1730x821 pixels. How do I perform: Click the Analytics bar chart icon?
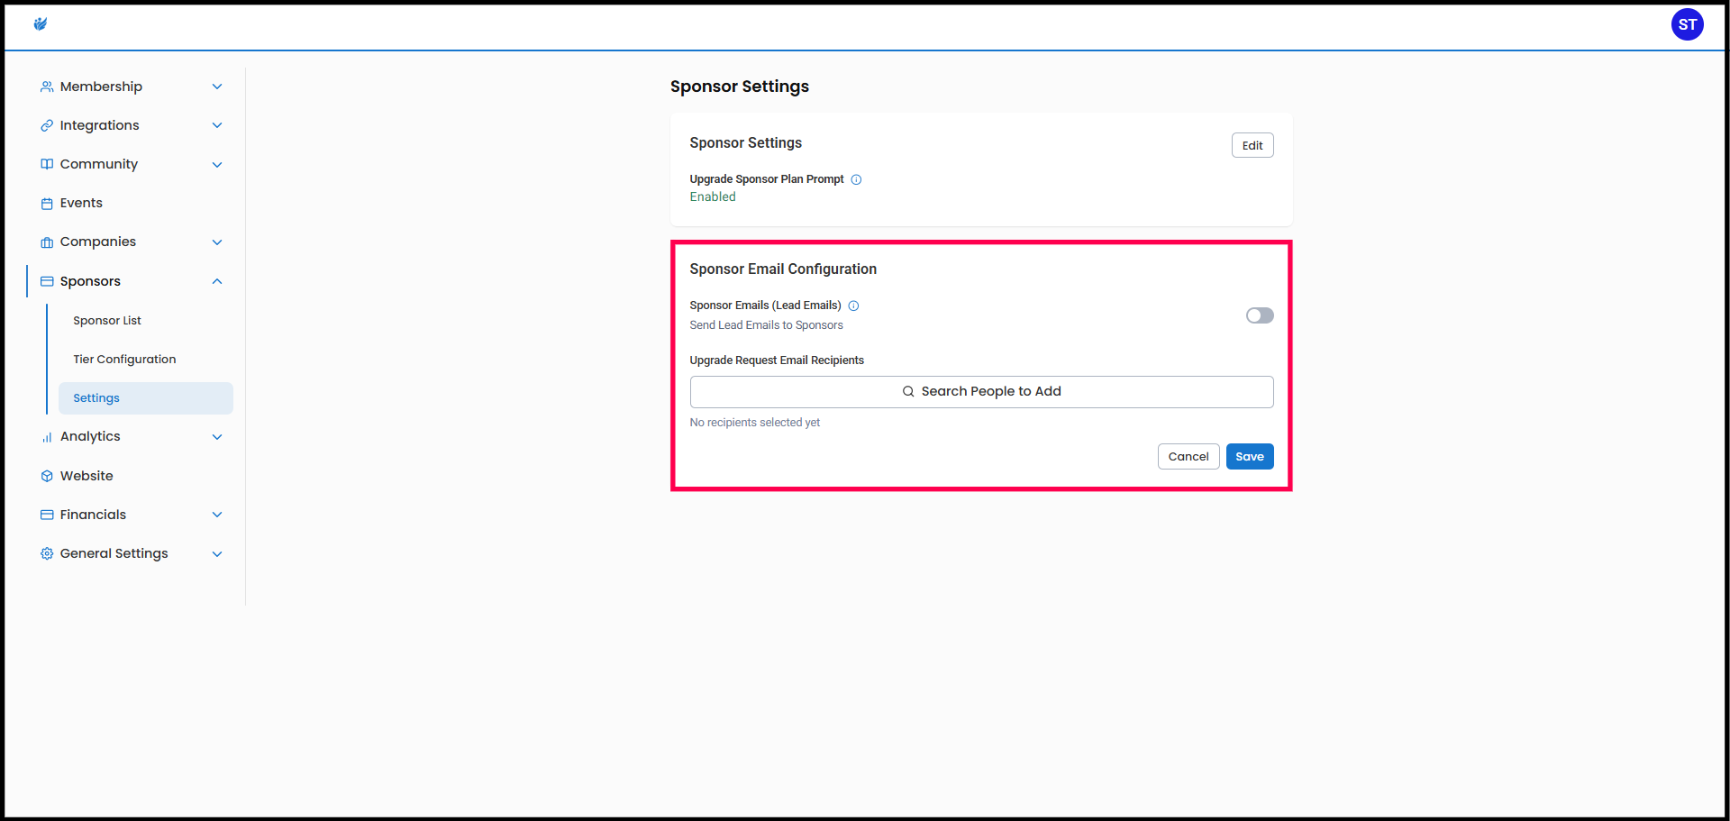(x=47, y=437)
